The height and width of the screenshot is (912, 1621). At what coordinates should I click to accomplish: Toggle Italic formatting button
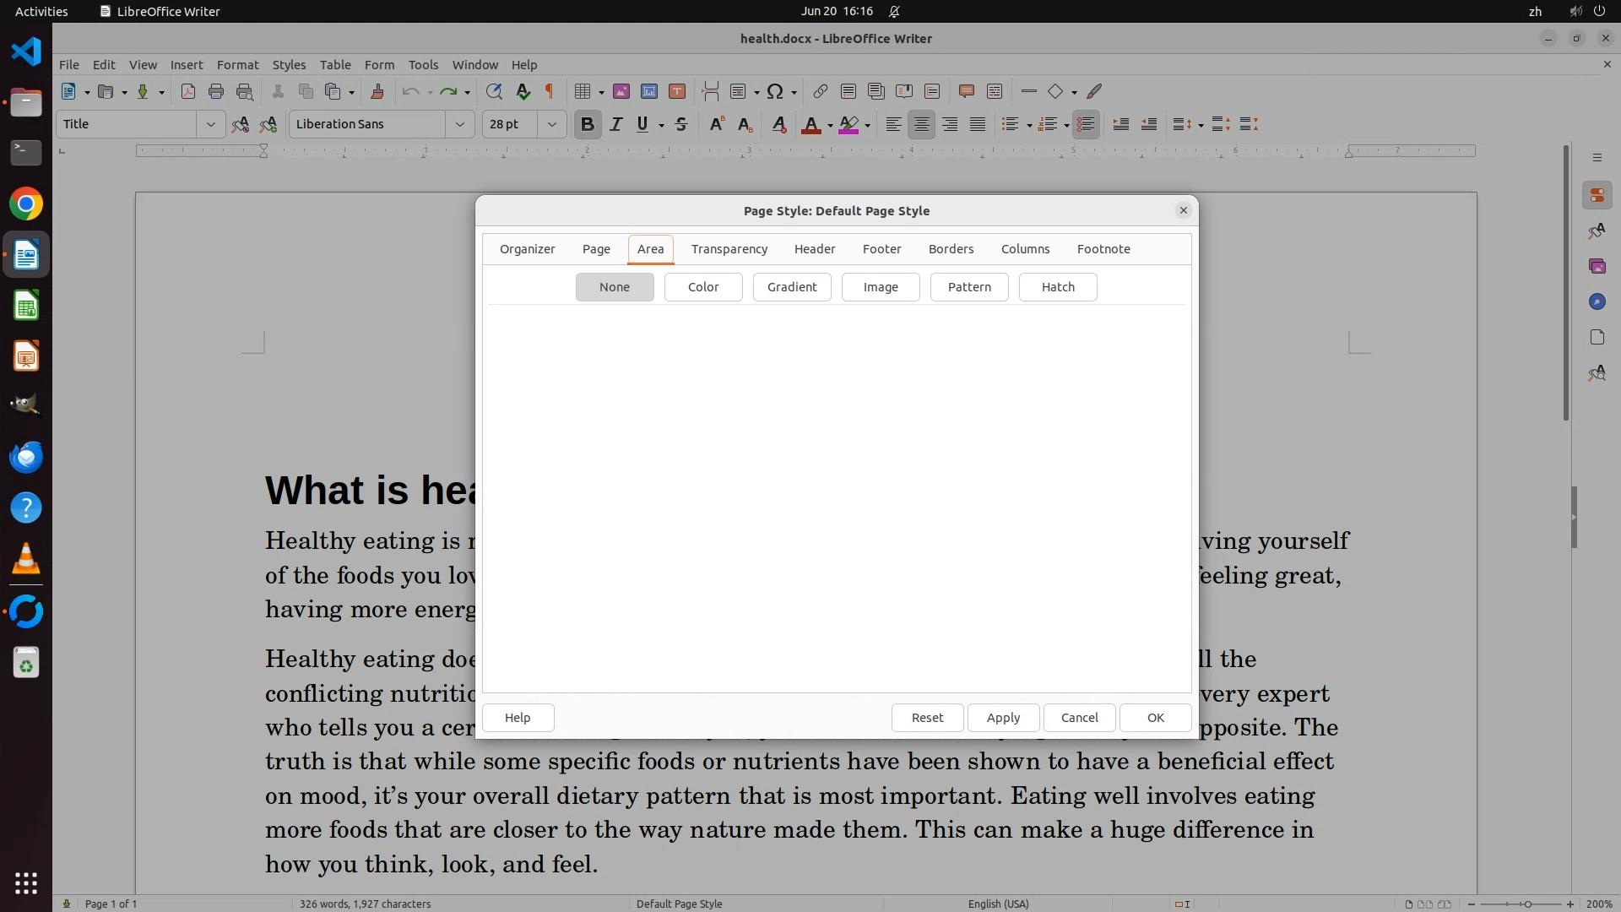click(616, 125)
